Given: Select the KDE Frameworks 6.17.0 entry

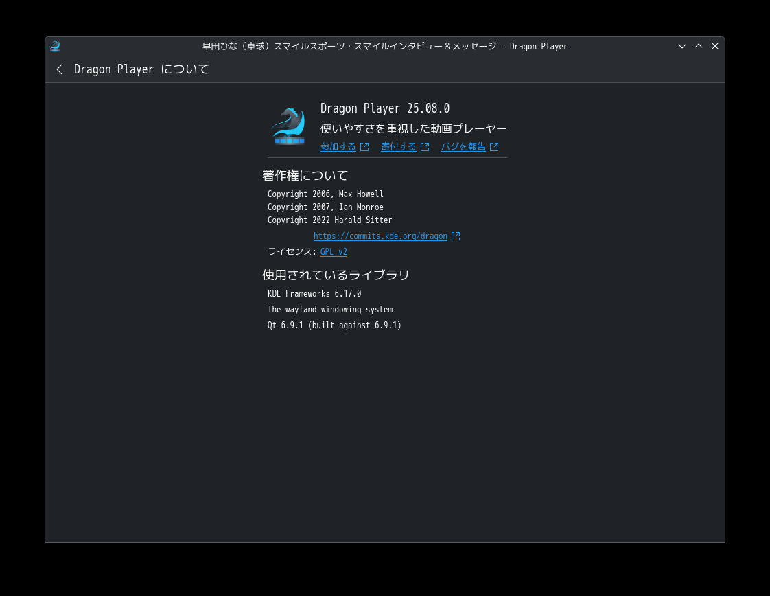Looking at the screenshot, I should 314,293.
